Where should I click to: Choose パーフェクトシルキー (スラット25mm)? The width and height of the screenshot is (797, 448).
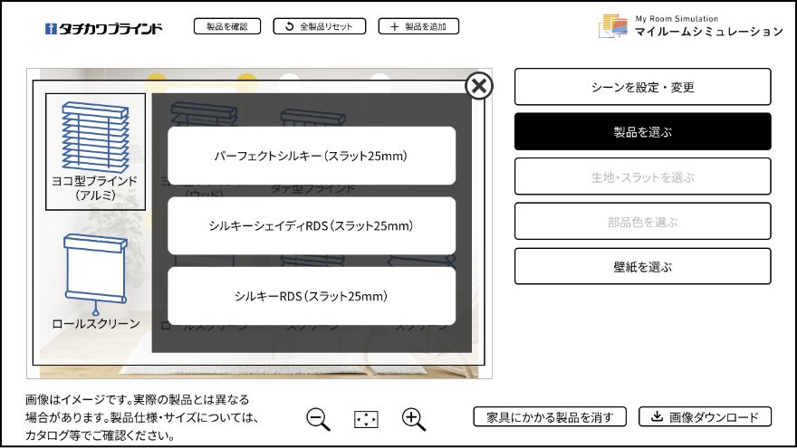point(311,156)
